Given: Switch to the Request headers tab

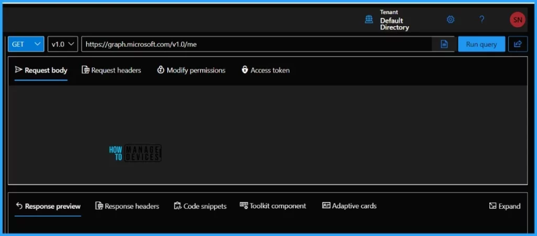Looking at the screenshot, I should pos(111,70).
